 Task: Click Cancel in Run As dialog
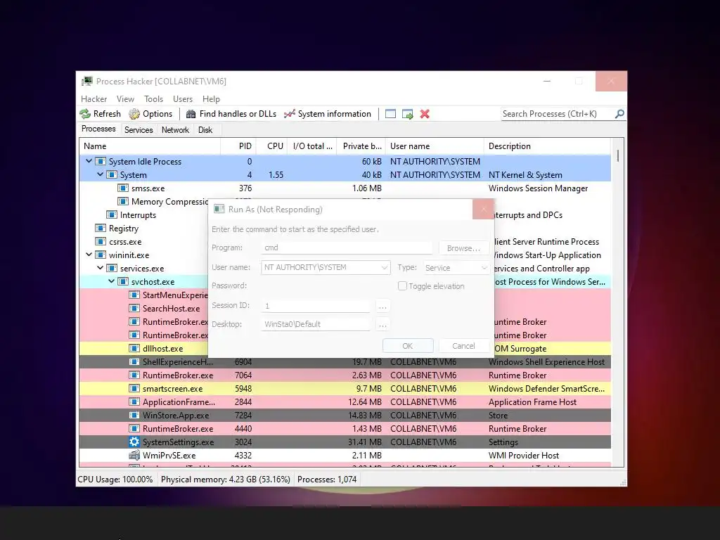(x=464, y=346)
